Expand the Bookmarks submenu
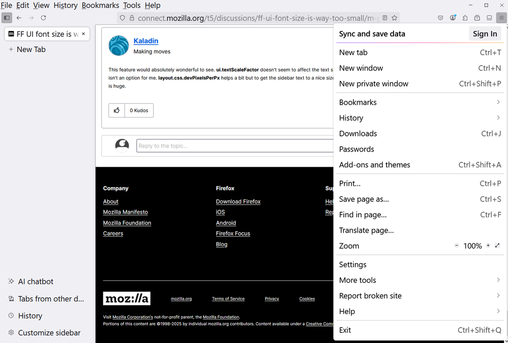The height and width of the screenshot is (343, 508). click(498, 102)
